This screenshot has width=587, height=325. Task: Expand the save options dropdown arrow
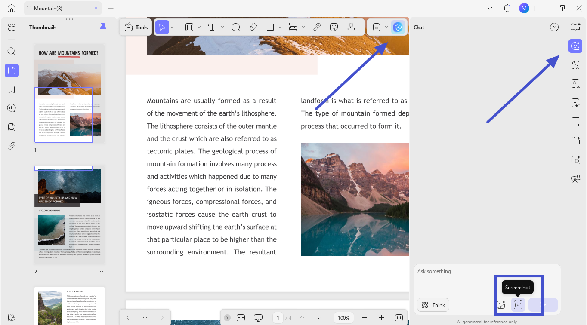point(386,27)
